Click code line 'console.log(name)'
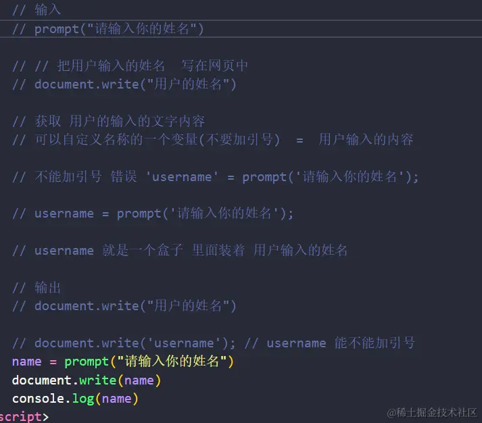Viewport: 482px width, 423px height. (75, 399)
